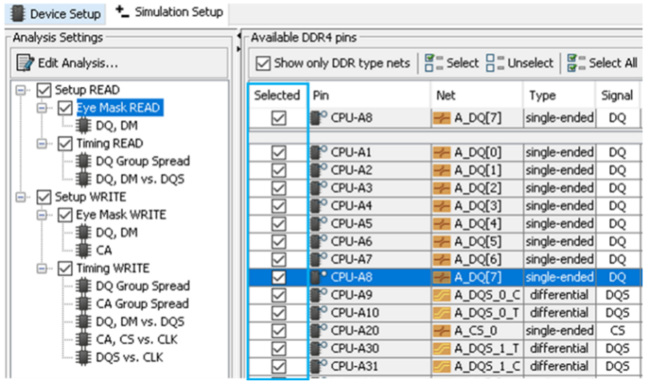The width and height of the screenshot is (649, 382).
Task: Collapse the Setup READ tree node
Action: tap(20, 90)
